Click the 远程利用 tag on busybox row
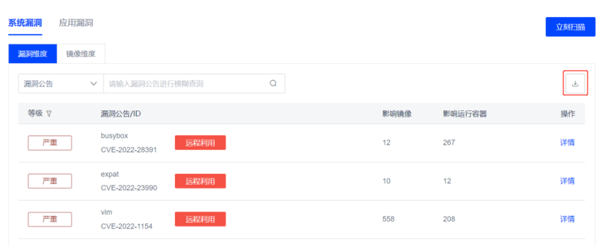Viewport: 600px width, 246px height. 200,143
